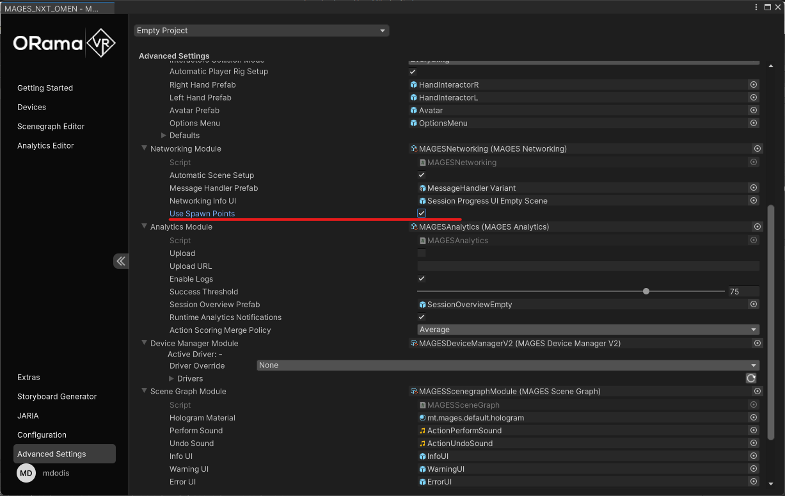Open object picker for Perform Sound field
Viewport: 785px width, 496px height.
pyautogui.click(x=754, y=430)
